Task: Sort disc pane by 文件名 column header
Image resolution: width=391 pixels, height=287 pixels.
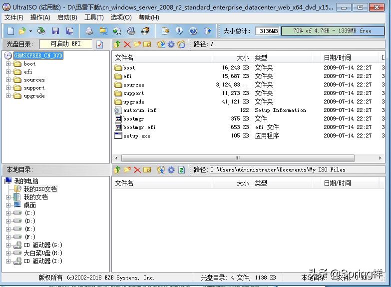Action: 162,57
